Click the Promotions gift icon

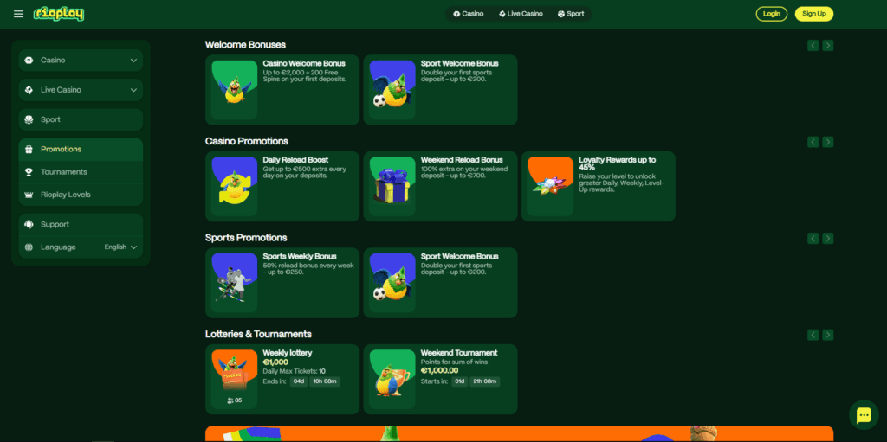point(29,150)
